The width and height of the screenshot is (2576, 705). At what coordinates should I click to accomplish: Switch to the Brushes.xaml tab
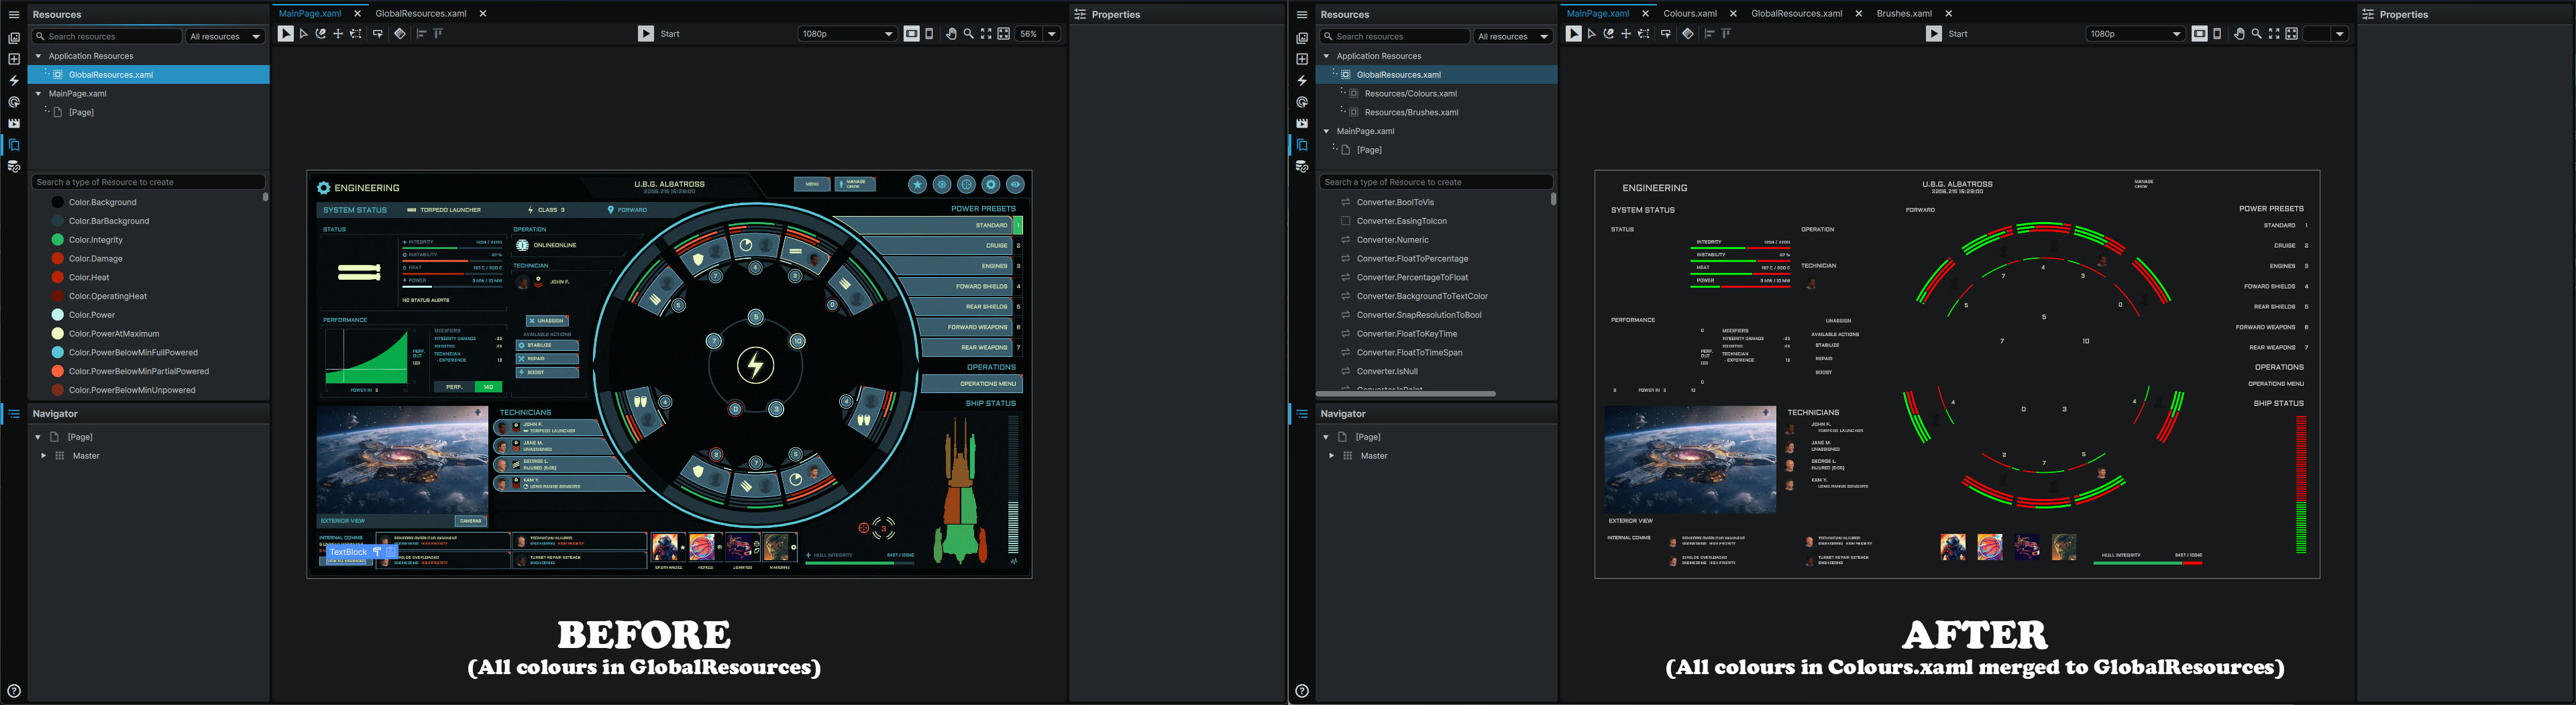(x=1904, y=14)
